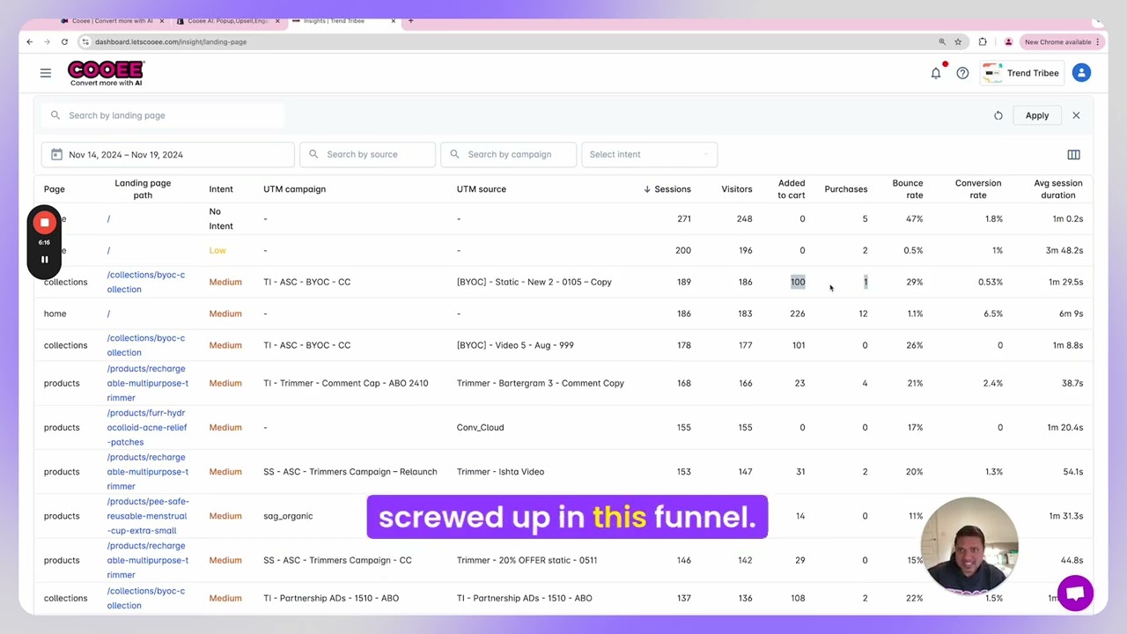Open byoc-collection link in 178 sessions row
This screenshot has width=1127, height=634.
click(x=146, y=345)
